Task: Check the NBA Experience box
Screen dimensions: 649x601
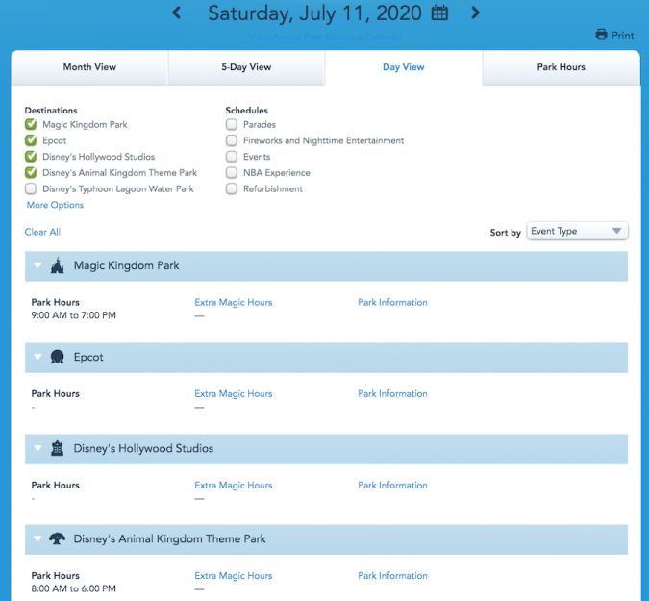Action: (232, 172)
